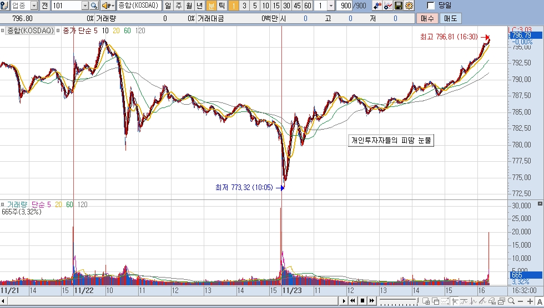
Task: Click the speaker alert icon in toolbar
Action: tap(107, 6)
